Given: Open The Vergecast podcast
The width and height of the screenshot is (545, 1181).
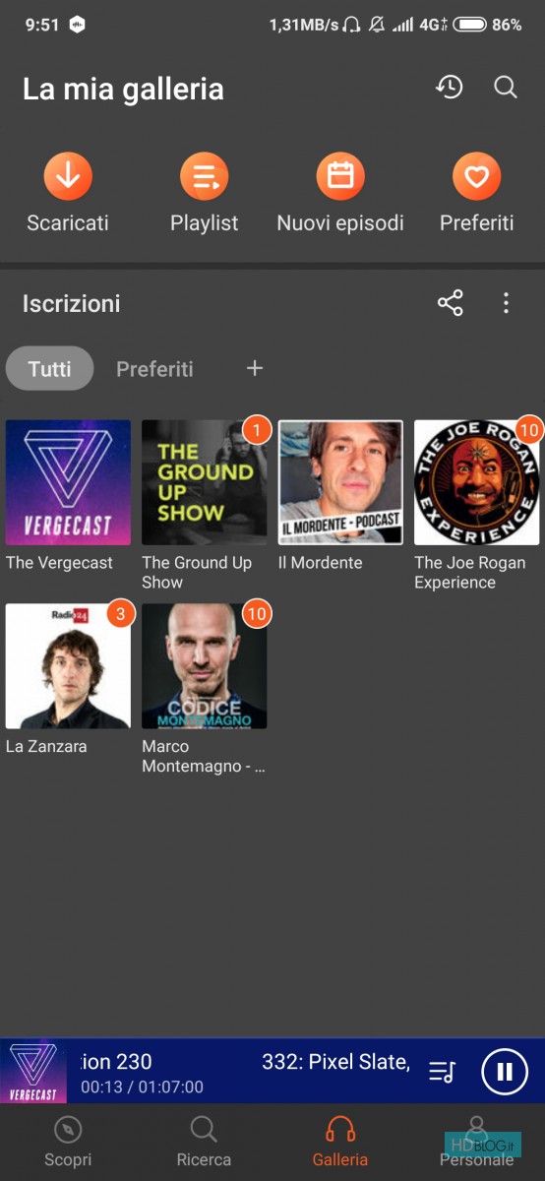Looking at the screenshot, I should pos(68,482).
